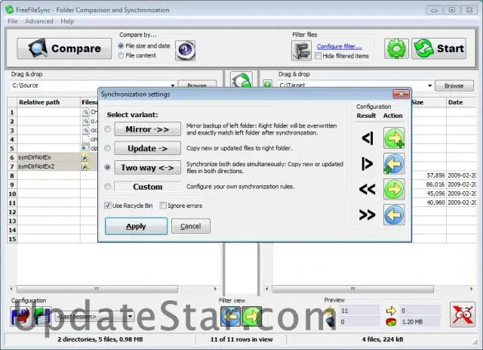The width and height of the screenshot is (483, 350).
Task: Browse for the right target folder
Action: pos(454,85)
